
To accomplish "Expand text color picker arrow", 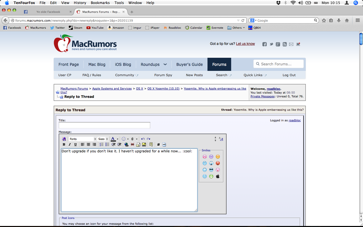I will [x=117, y=139].
